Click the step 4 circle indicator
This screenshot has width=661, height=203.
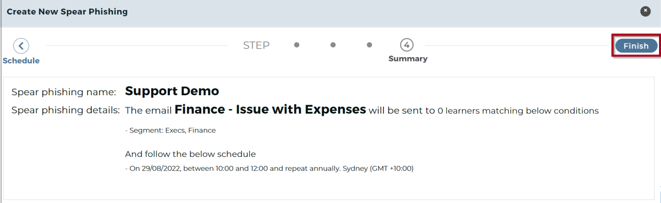click(407, 45)
